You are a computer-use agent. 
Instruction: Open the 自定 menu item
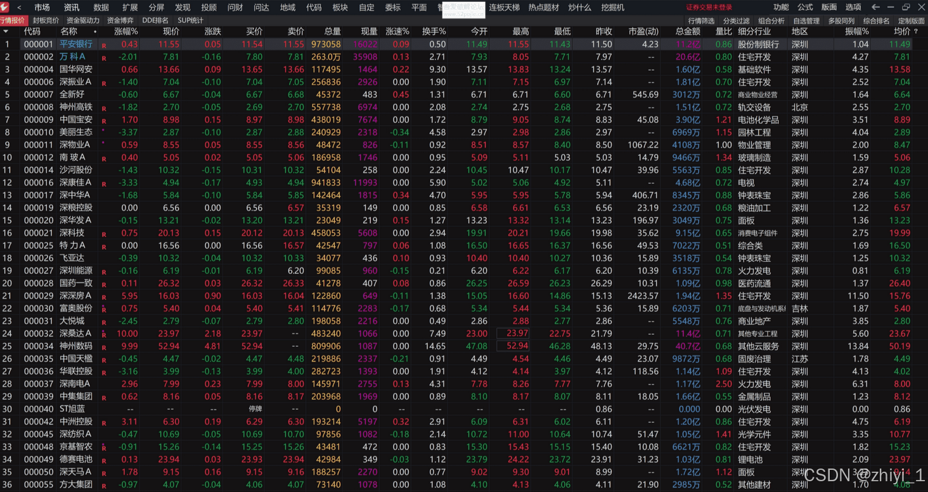pyautogui.click(x=366, y=8)
